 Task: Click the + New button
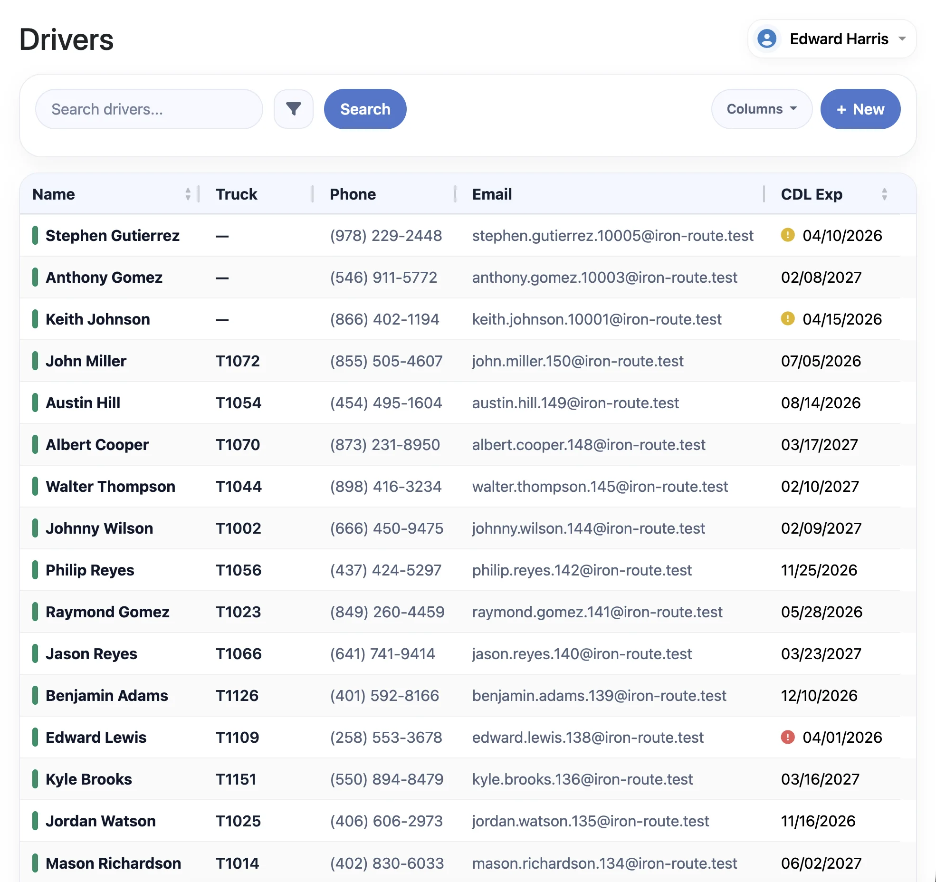[x=860, y=109]
